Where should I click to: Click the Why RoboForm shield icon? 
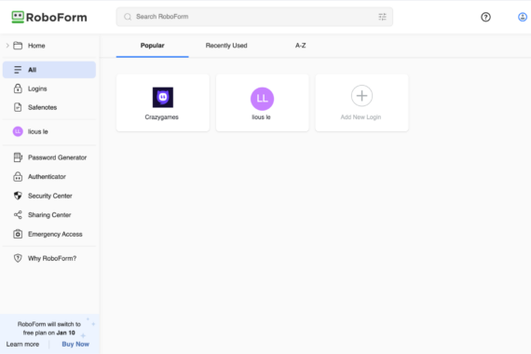tap(18, 258)
